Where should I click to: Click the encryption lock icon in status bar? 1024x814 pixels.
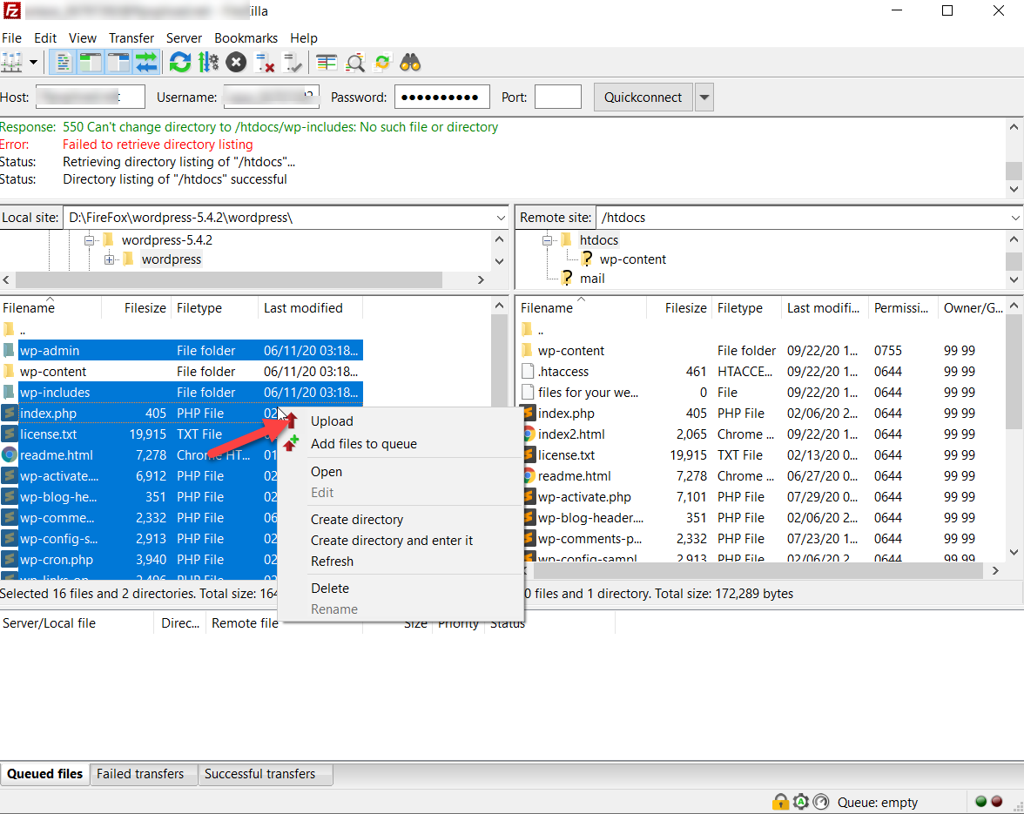[780, 802]
